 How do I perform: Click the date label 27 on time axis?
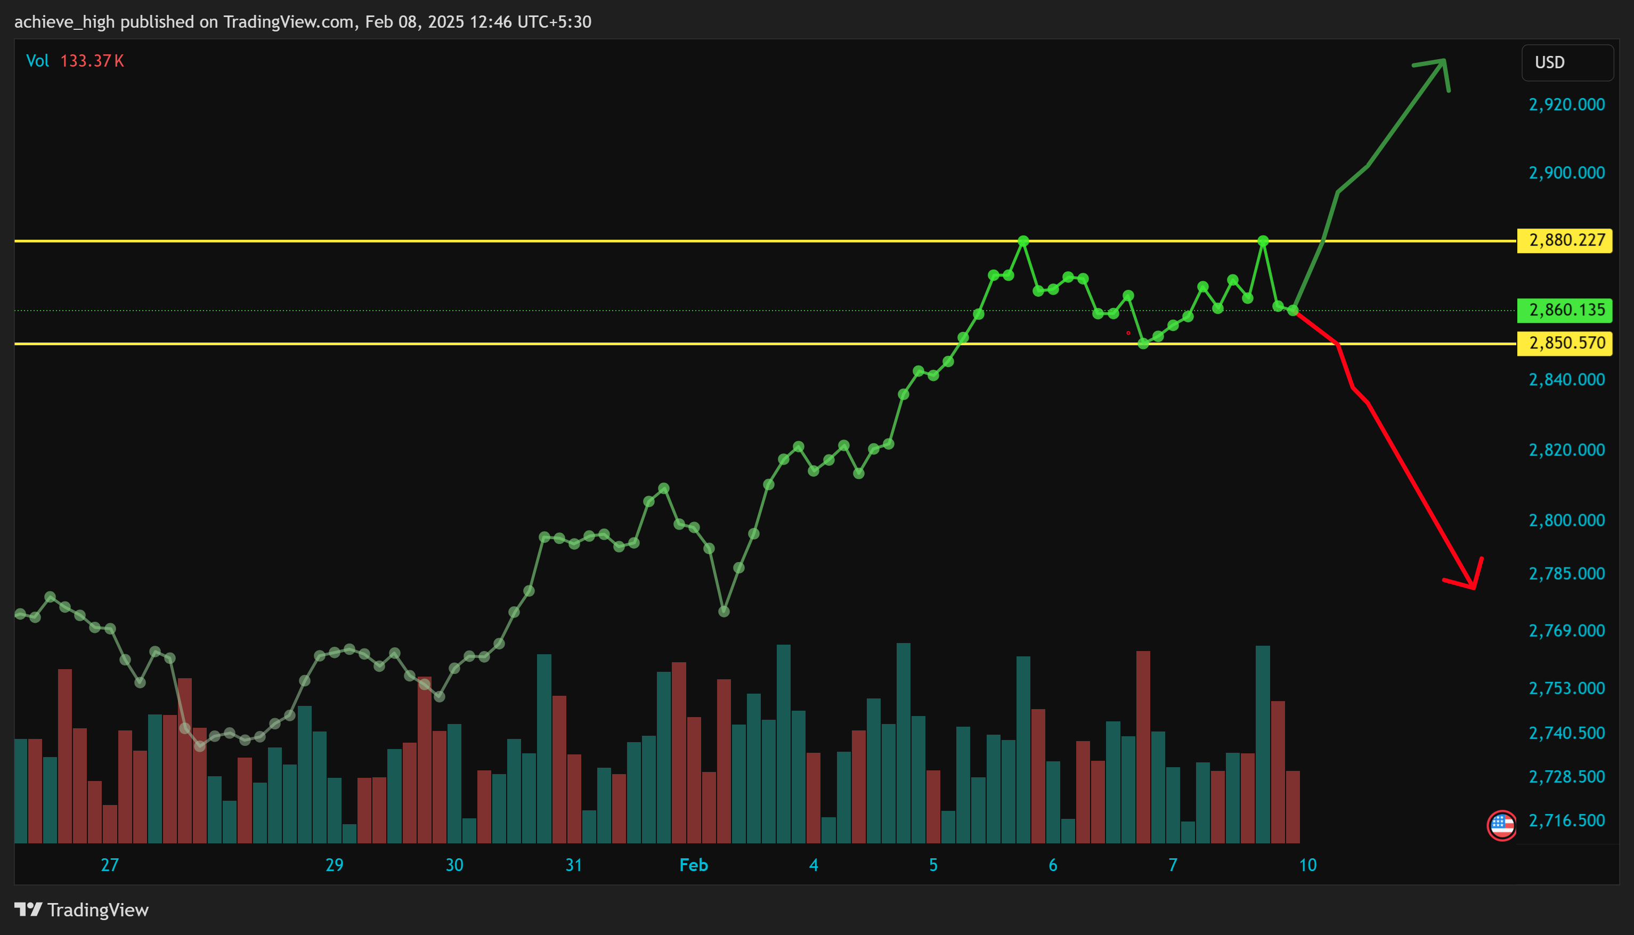110,865
